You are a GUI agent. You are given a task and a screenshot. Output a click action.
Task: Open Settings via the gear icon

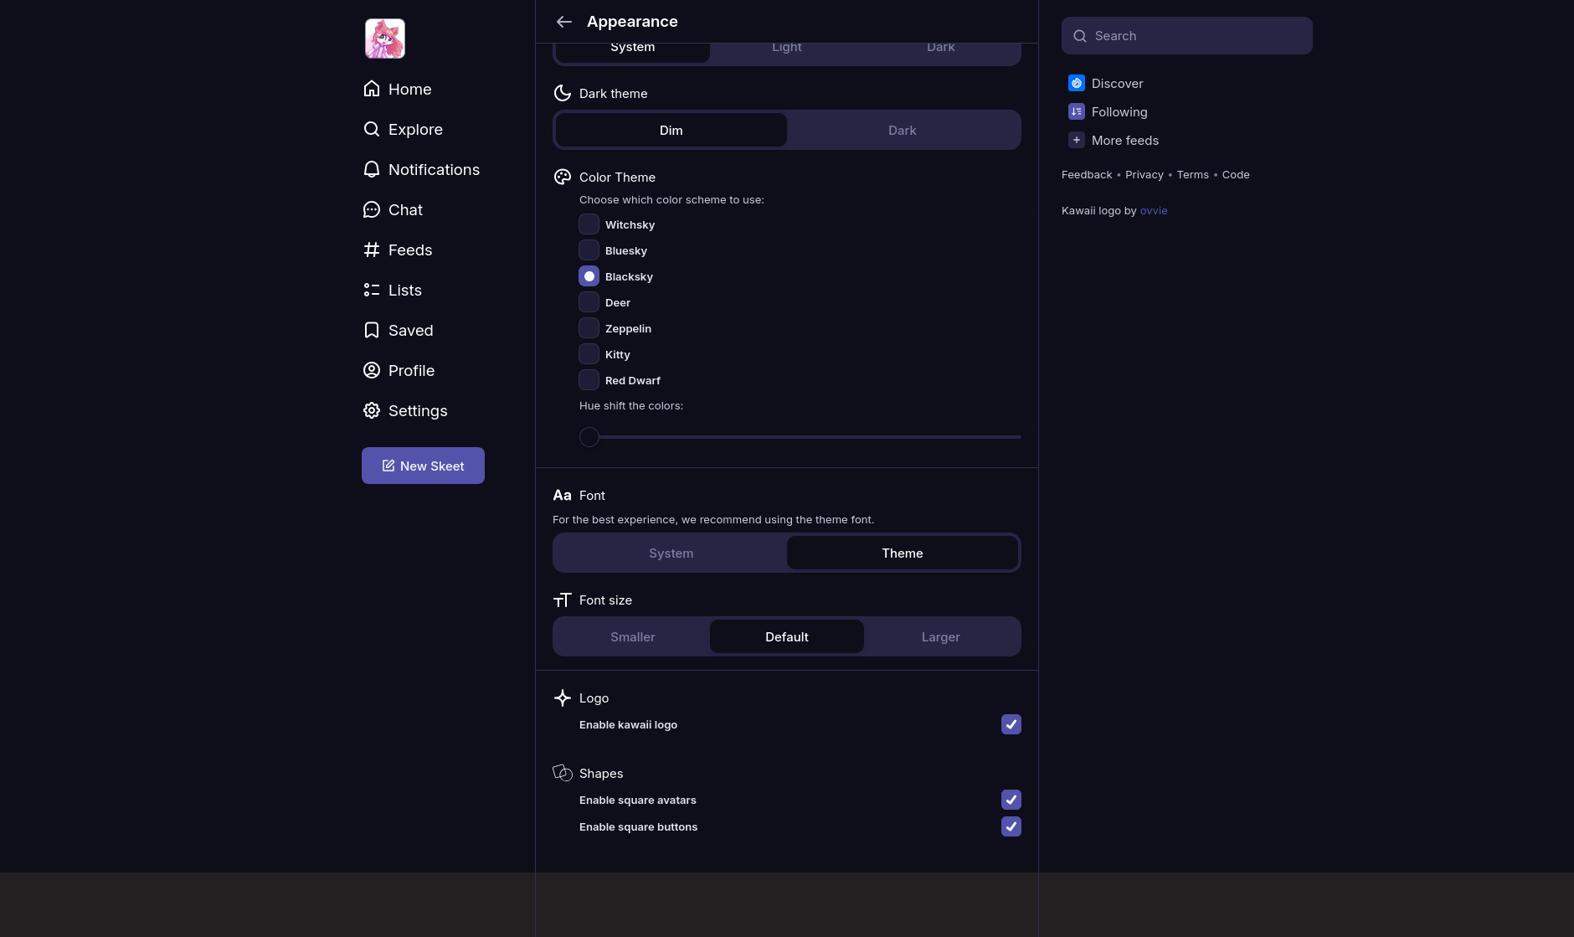pos(372,410)
